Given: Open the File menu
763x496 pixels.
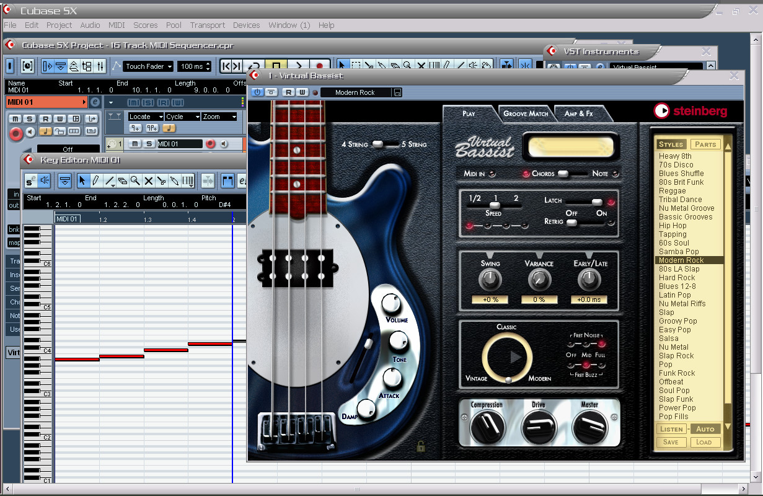Looking at the screenshot, I should (10, 25).
